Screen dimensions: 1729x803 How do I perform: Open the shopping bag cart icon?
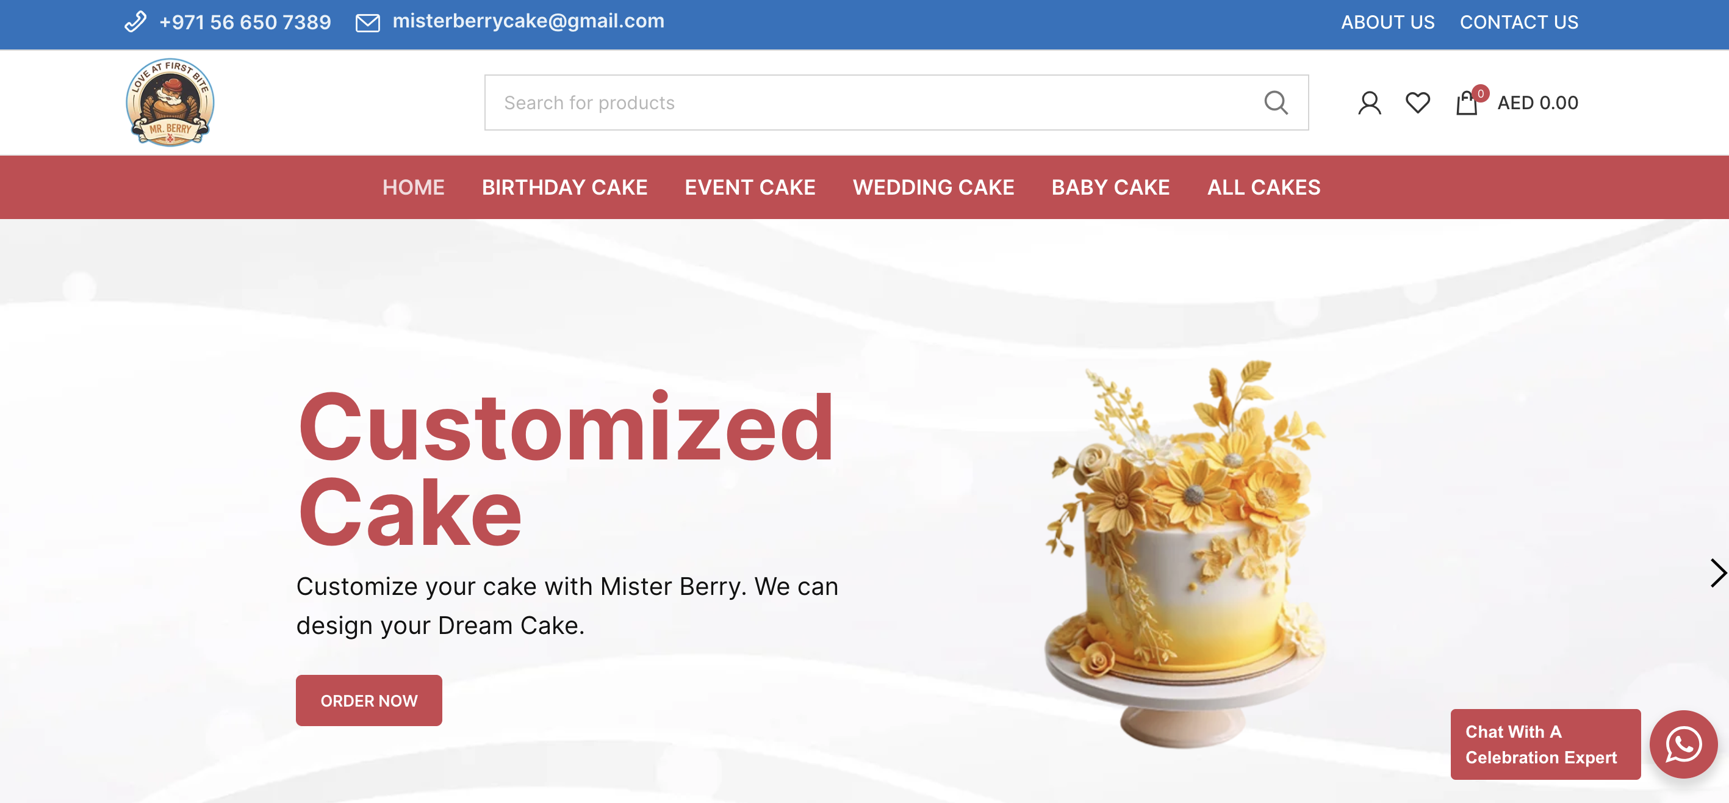pos(1467,103)
